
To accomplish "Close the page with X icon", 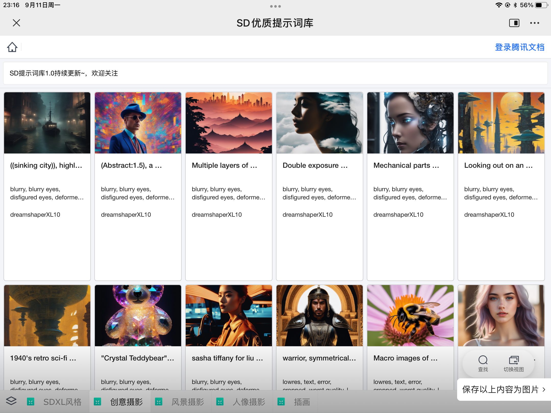I will pos(16,23).
